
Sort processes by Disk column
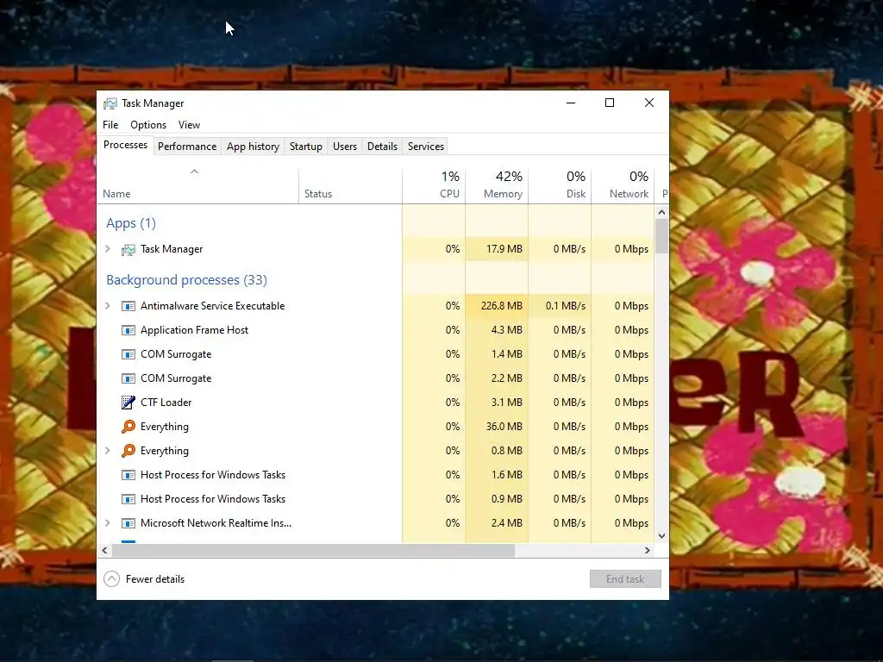click(560, 186)
